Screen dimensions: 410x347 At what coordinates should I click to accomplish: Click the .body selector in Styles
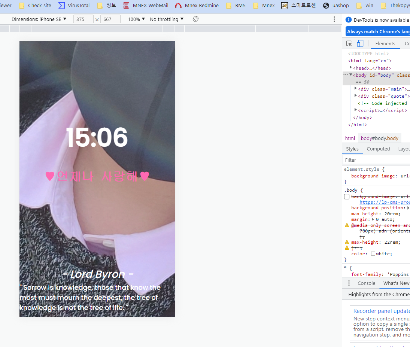350,190
